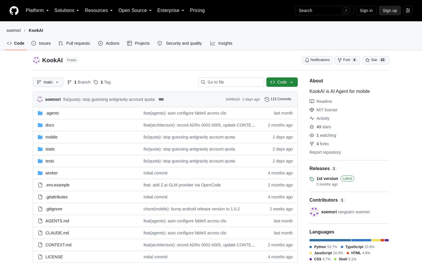
Task: Focus the Go to file field
Action: tap(231, 82)
